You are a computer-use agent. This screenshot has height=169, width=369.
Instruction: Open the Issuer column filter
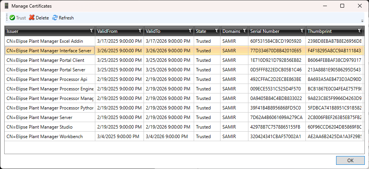[91, 31]
